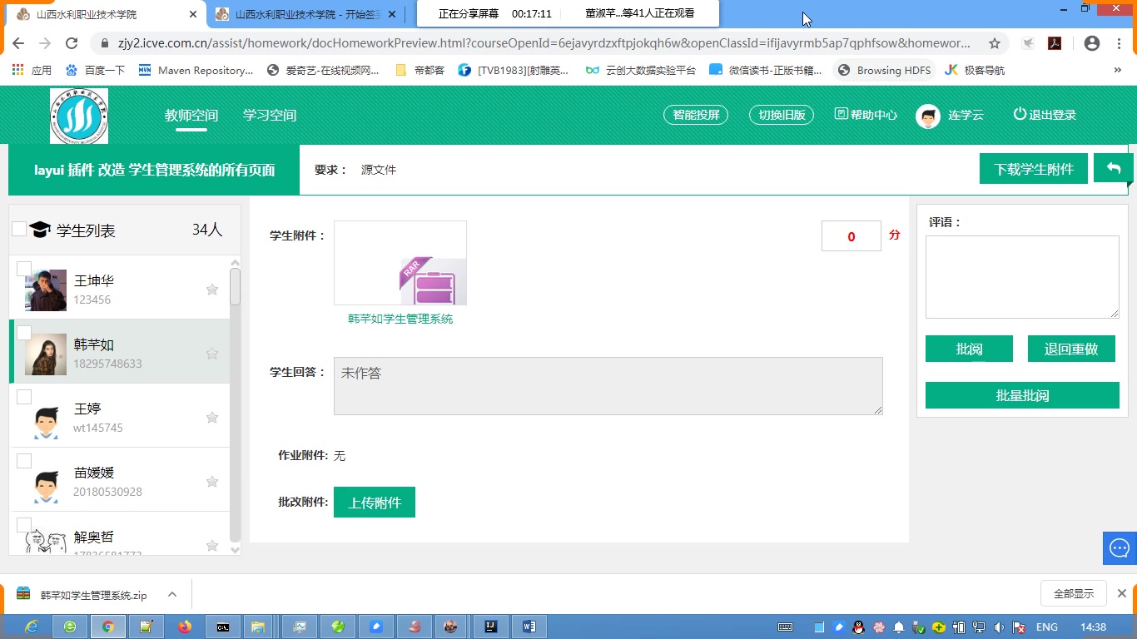Open the RAR attachment 韩芊如学生管理系统
The width and height of the screenshot is (1137, 639).
click(x=400, y=318)
